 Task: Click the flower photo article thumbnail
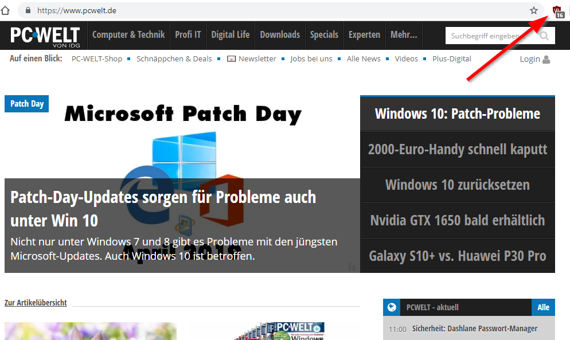pos(91,331)
